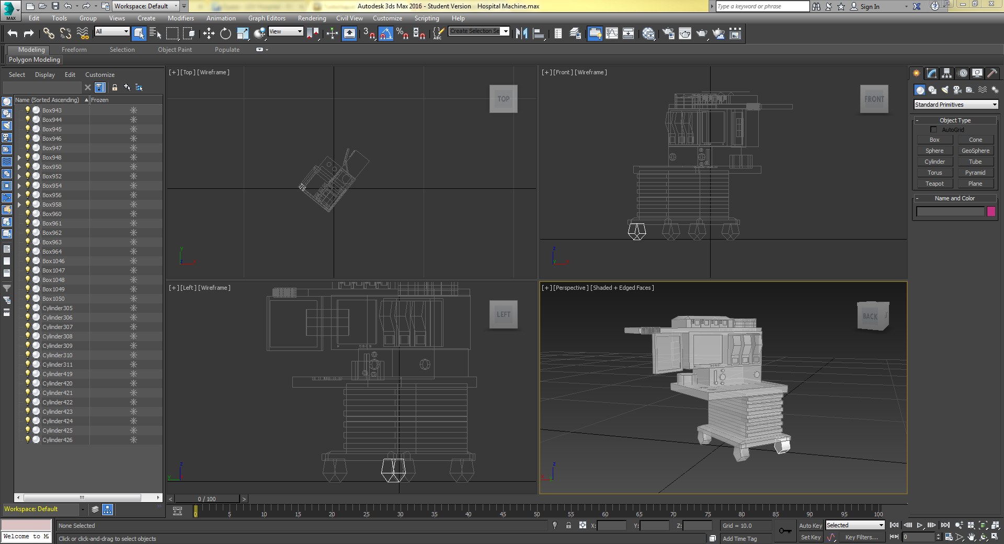Click the Redo arrow in main toolbar
This screenshot has height=544, width=1004.
pos(29,33)
